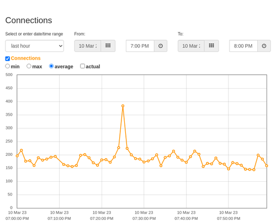Screen dimensions: 276x222
Task: Select the max radio button
Action: 29,66
